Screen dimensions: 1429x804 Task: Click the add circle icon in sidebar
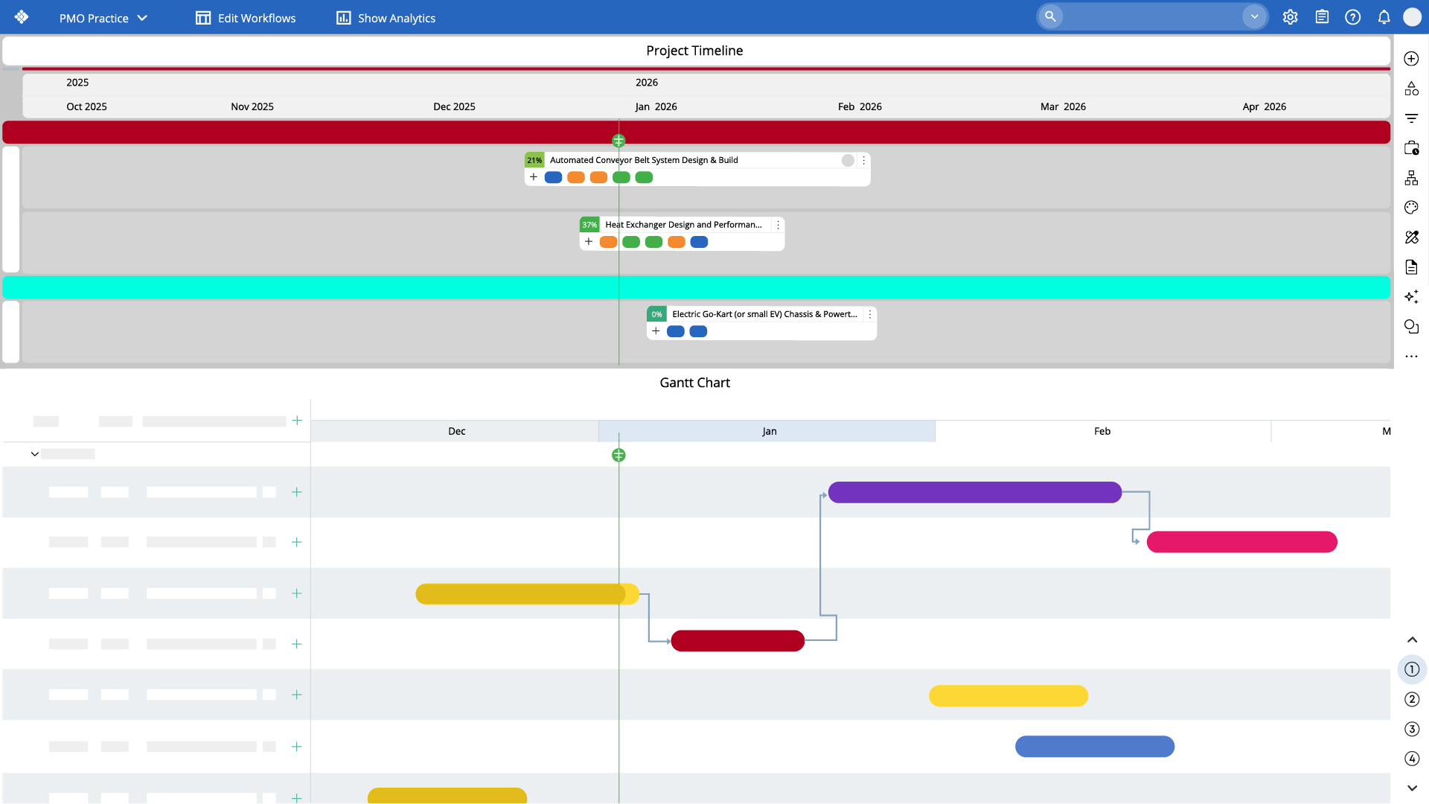(1411, 59)
